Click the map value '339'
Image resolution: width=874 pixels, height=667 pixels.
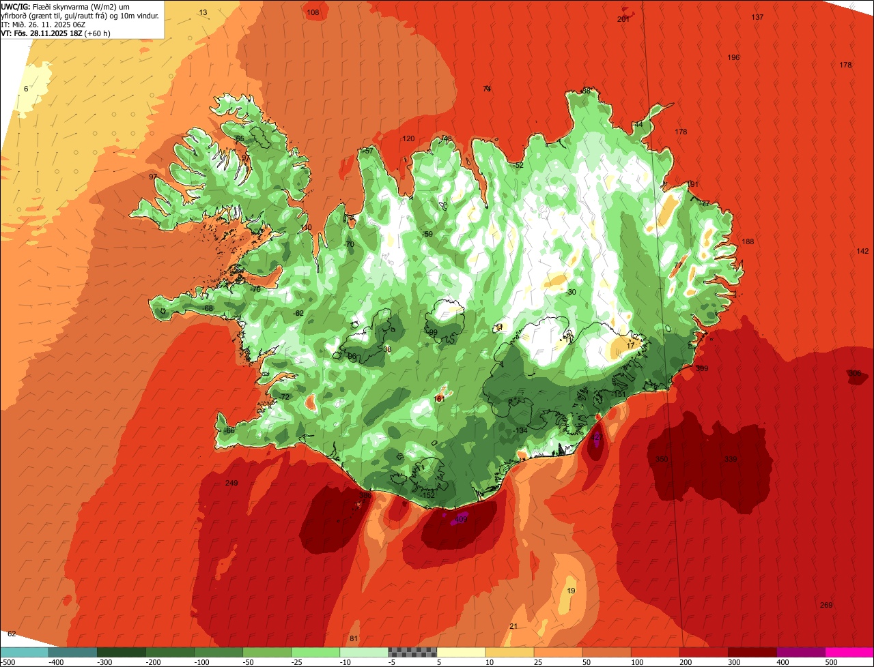point(731,460)
